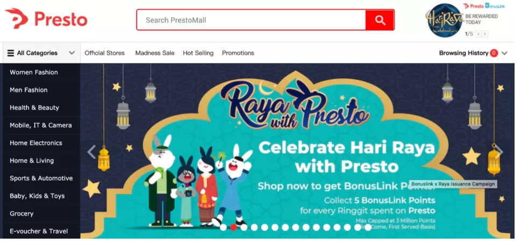The width and height of the screenshot is (521, 244).
Task: Open the Presto logo home link
Action: coord(46,19)
